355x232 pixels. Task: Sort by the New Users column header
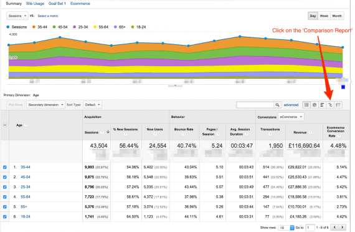click(x=155, y=129)
